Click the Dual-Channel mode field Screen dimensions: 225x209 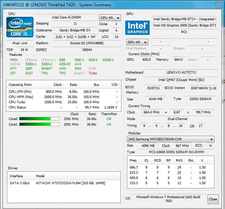click(x=178, y=119)
